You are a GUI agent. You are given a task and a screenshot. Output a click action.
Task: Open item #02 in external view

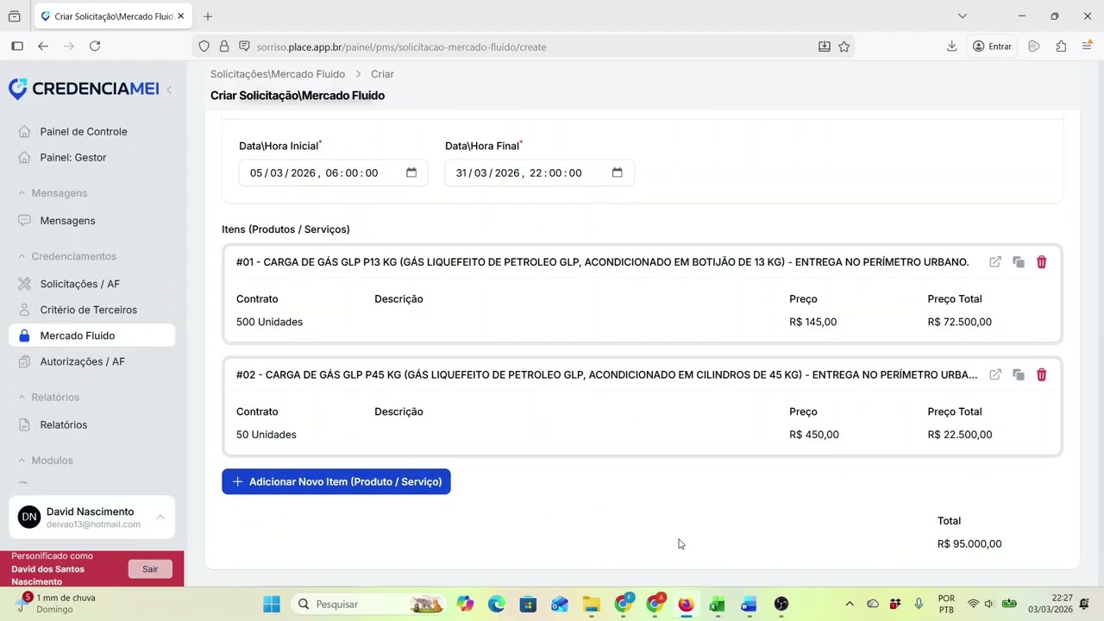point(995,375)
